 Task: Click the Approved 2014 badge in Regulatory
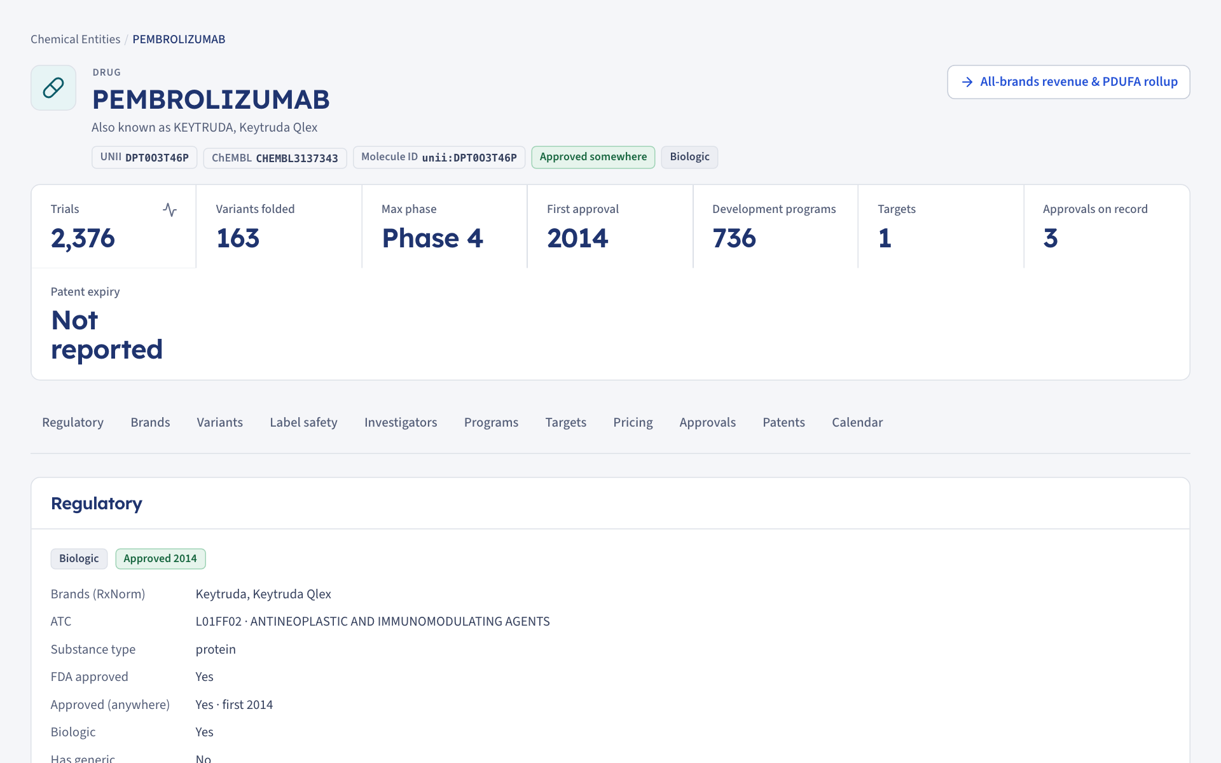[x=160, y=559]
